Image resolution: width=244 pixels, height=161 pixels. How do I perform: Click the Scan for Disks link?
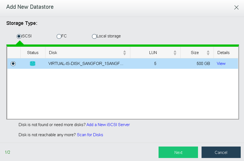point(90,135)
